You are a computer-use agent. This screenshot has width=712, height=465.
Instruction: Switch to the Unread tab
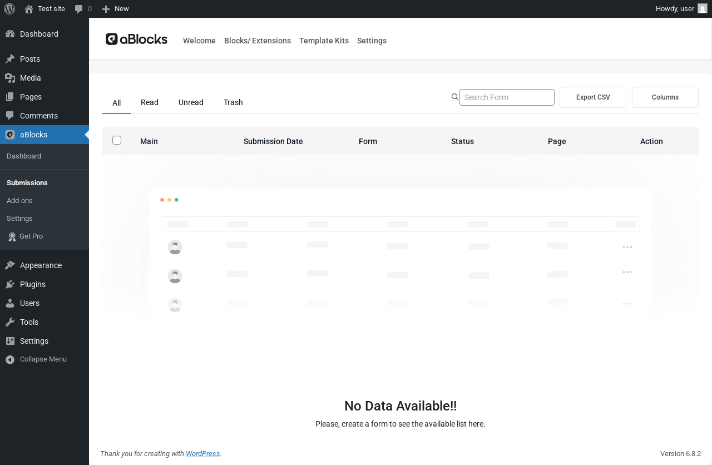(191, 102)
